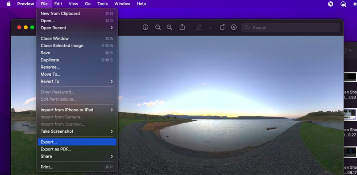The height and width of the screenshot is (175, 357).
Task: Click the Rotate icon in toolbar
Action: [222, 27]
